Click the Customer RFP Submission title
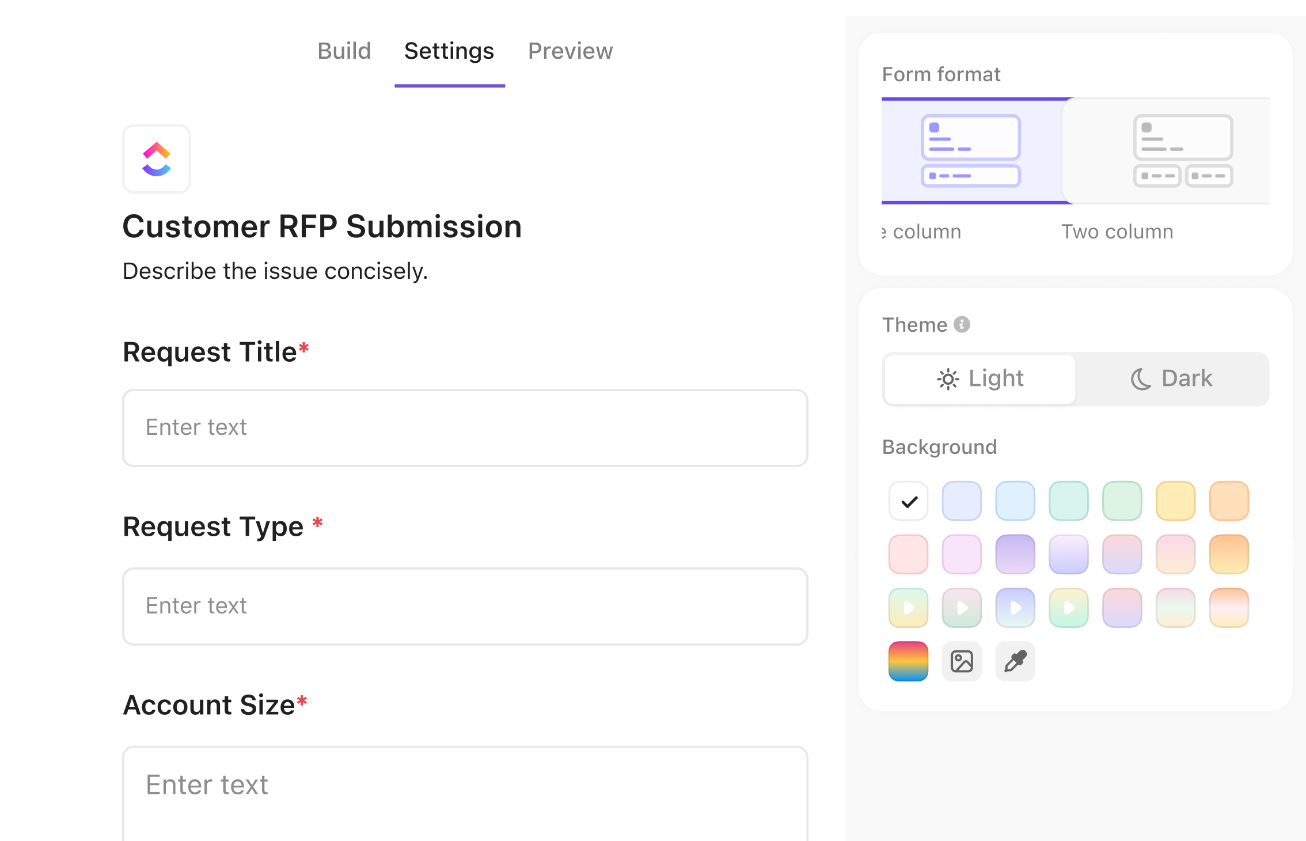 coord(322,226)
